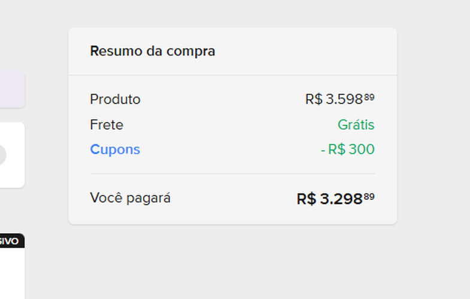Click the '- R$ 300' coupon discount
Viewport: 470px width, 299px height.
click(347, 149)
